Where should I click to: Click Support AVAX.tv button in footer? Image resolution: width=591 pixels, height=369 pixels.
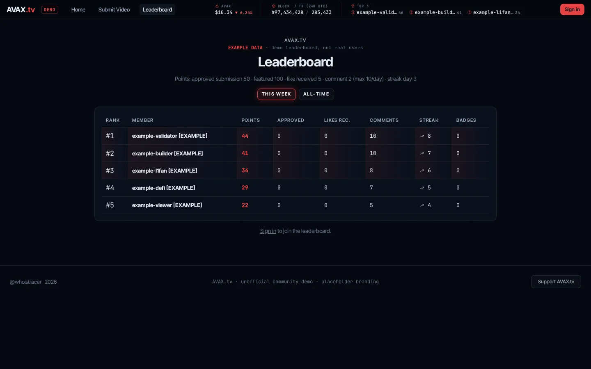(556, 282)
